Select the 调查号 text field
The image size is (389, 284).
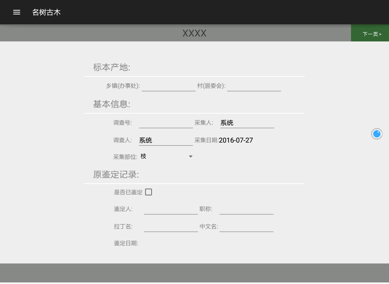pos(166,122)
